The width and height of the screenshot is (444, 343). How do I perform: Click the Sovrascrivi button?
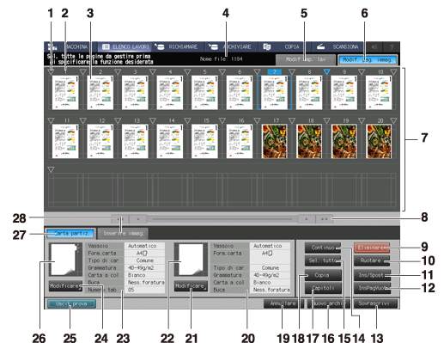(x=375, y=303)
